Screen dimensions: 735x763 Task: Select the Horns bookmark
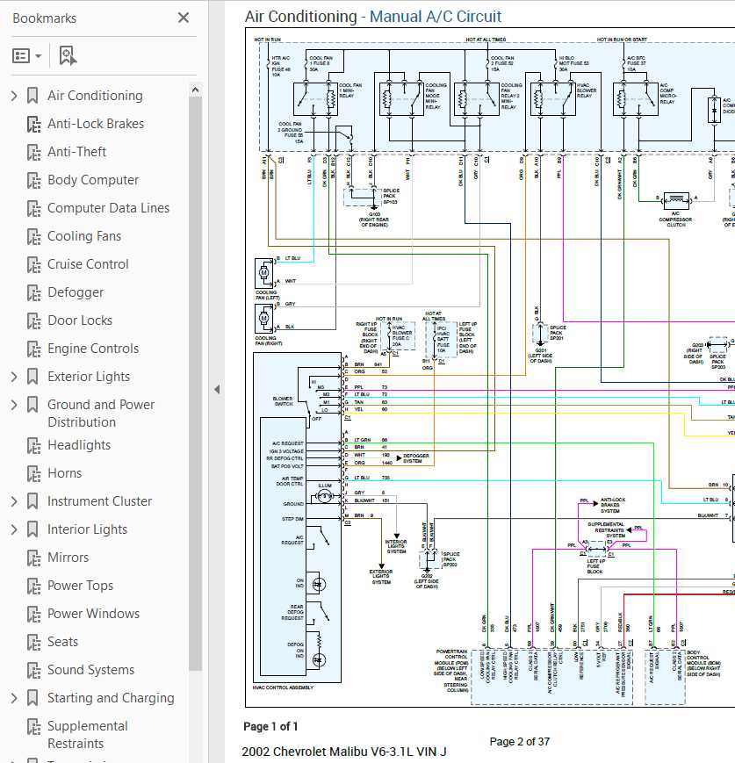click(65, 473)
